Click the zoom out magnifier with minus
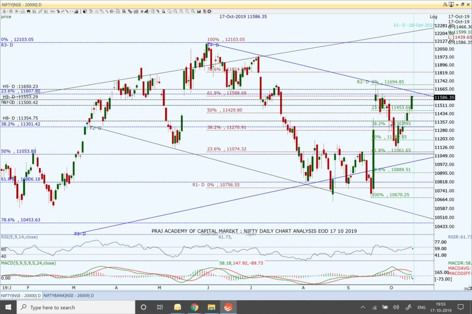This screenshot has height=314, width=472. [x=187, y=11]
